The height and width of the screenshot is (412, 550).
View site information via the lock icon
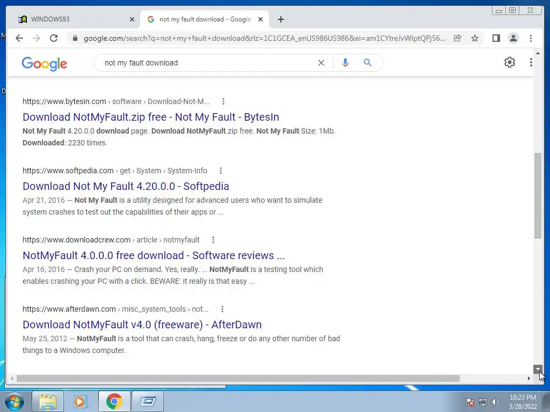(75, 38)
